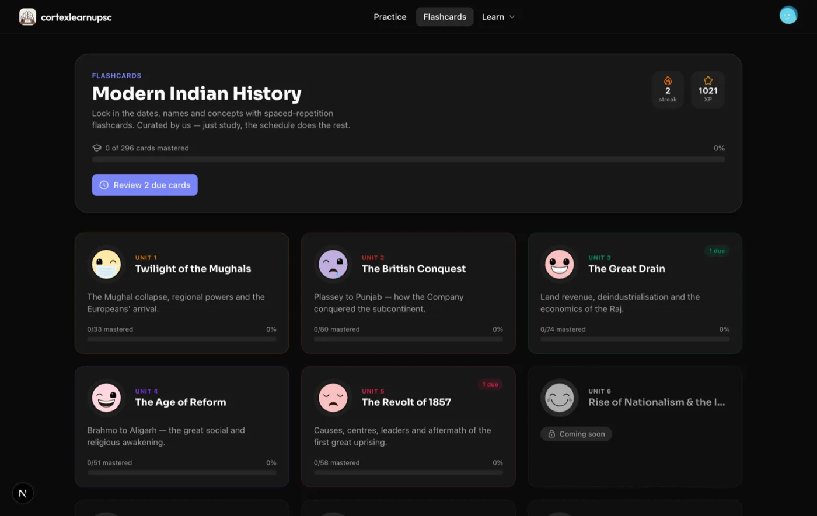Click the 2 streak counter tile

pos(668,90)
